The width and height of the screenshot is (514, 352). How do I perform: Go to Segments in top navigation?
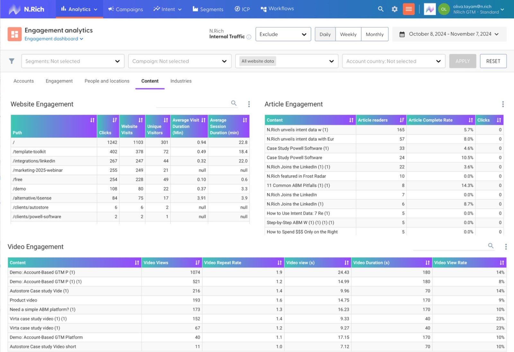pyautogui.click(x=208, y=9)
